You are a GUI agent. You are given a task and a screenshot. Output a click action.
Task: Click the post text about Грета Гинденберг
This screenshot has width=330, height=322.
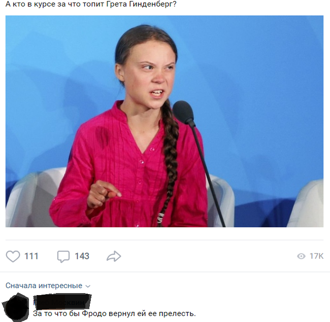tap(91, 4)
